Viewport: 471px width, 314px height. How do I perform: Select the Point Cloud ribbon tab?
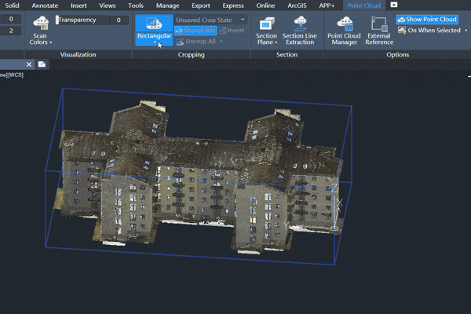coord(363,5)
